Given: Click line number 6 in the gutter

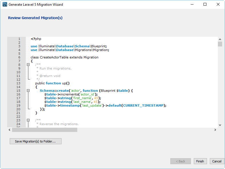Looking at the screenshot, I should pyautogui.click(x=19, y=57).
